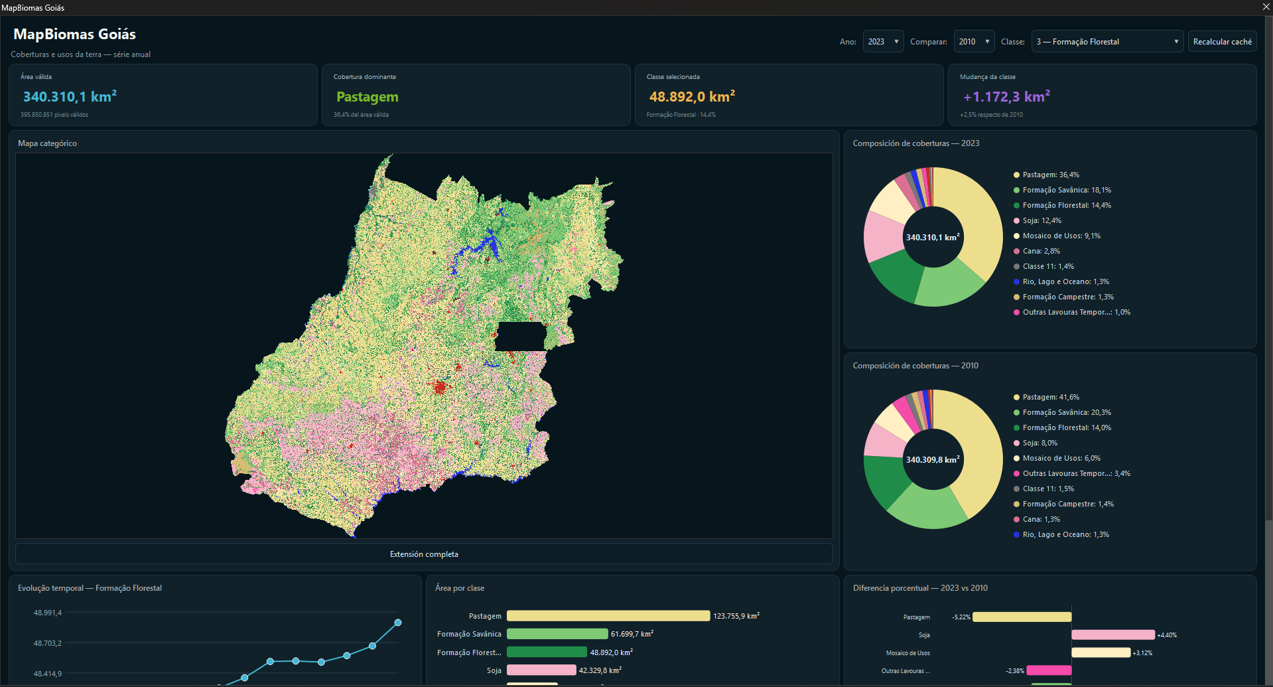Viewport: 1273px width, 687px height.
Task: Click the Mudança da classe +1.172,3 km² value
Action: (x=1006, y=96)
